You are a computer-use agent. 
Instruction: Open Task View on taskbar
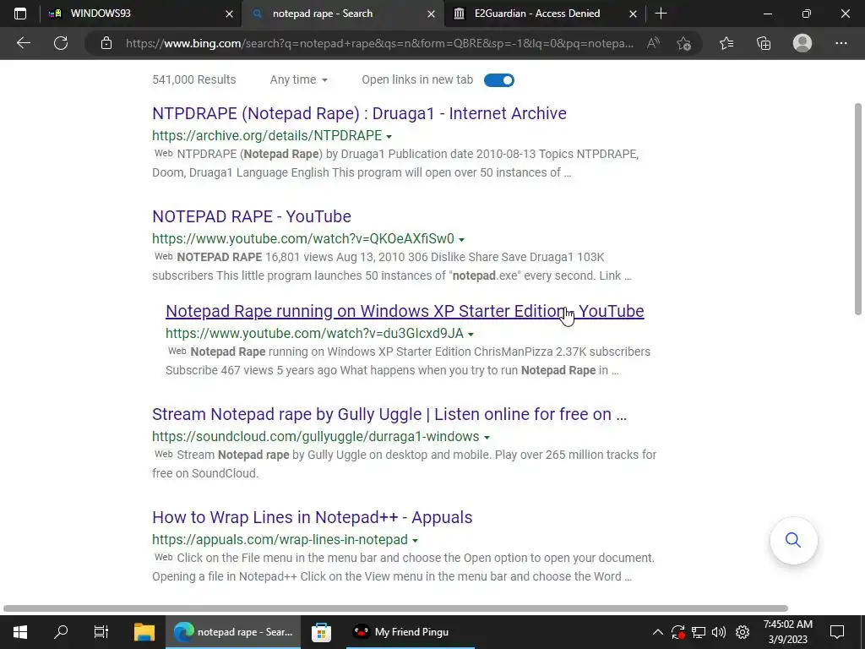point(101,632)
